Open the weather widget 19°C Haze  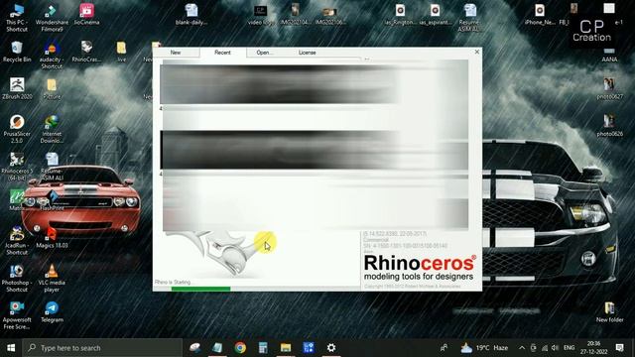484,348
